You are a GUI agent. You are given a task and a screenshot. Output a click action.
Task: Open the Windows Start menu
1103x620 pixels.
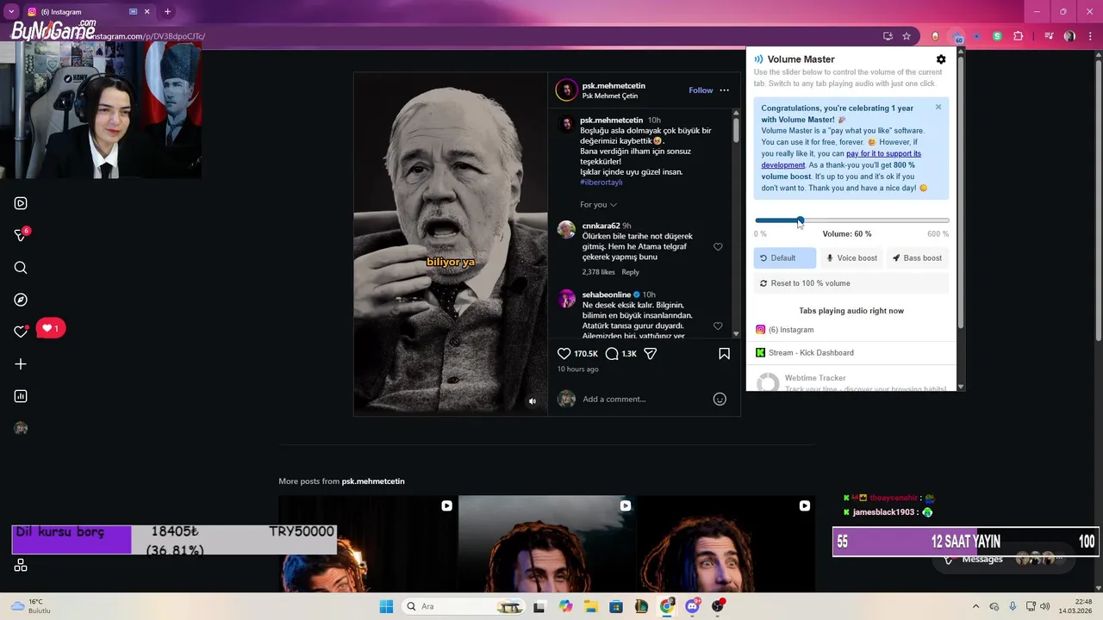pyautogui.click(x=386, y=606)
